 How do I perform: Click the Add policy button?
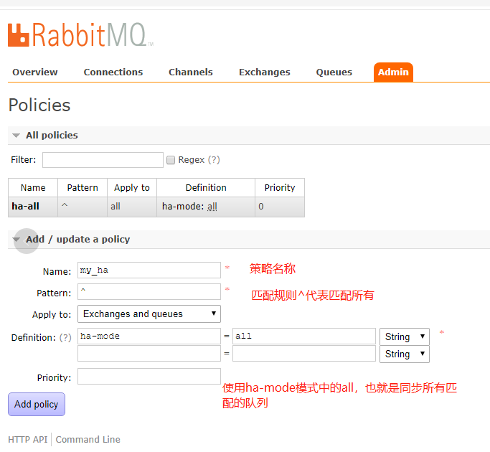point(37,404)
